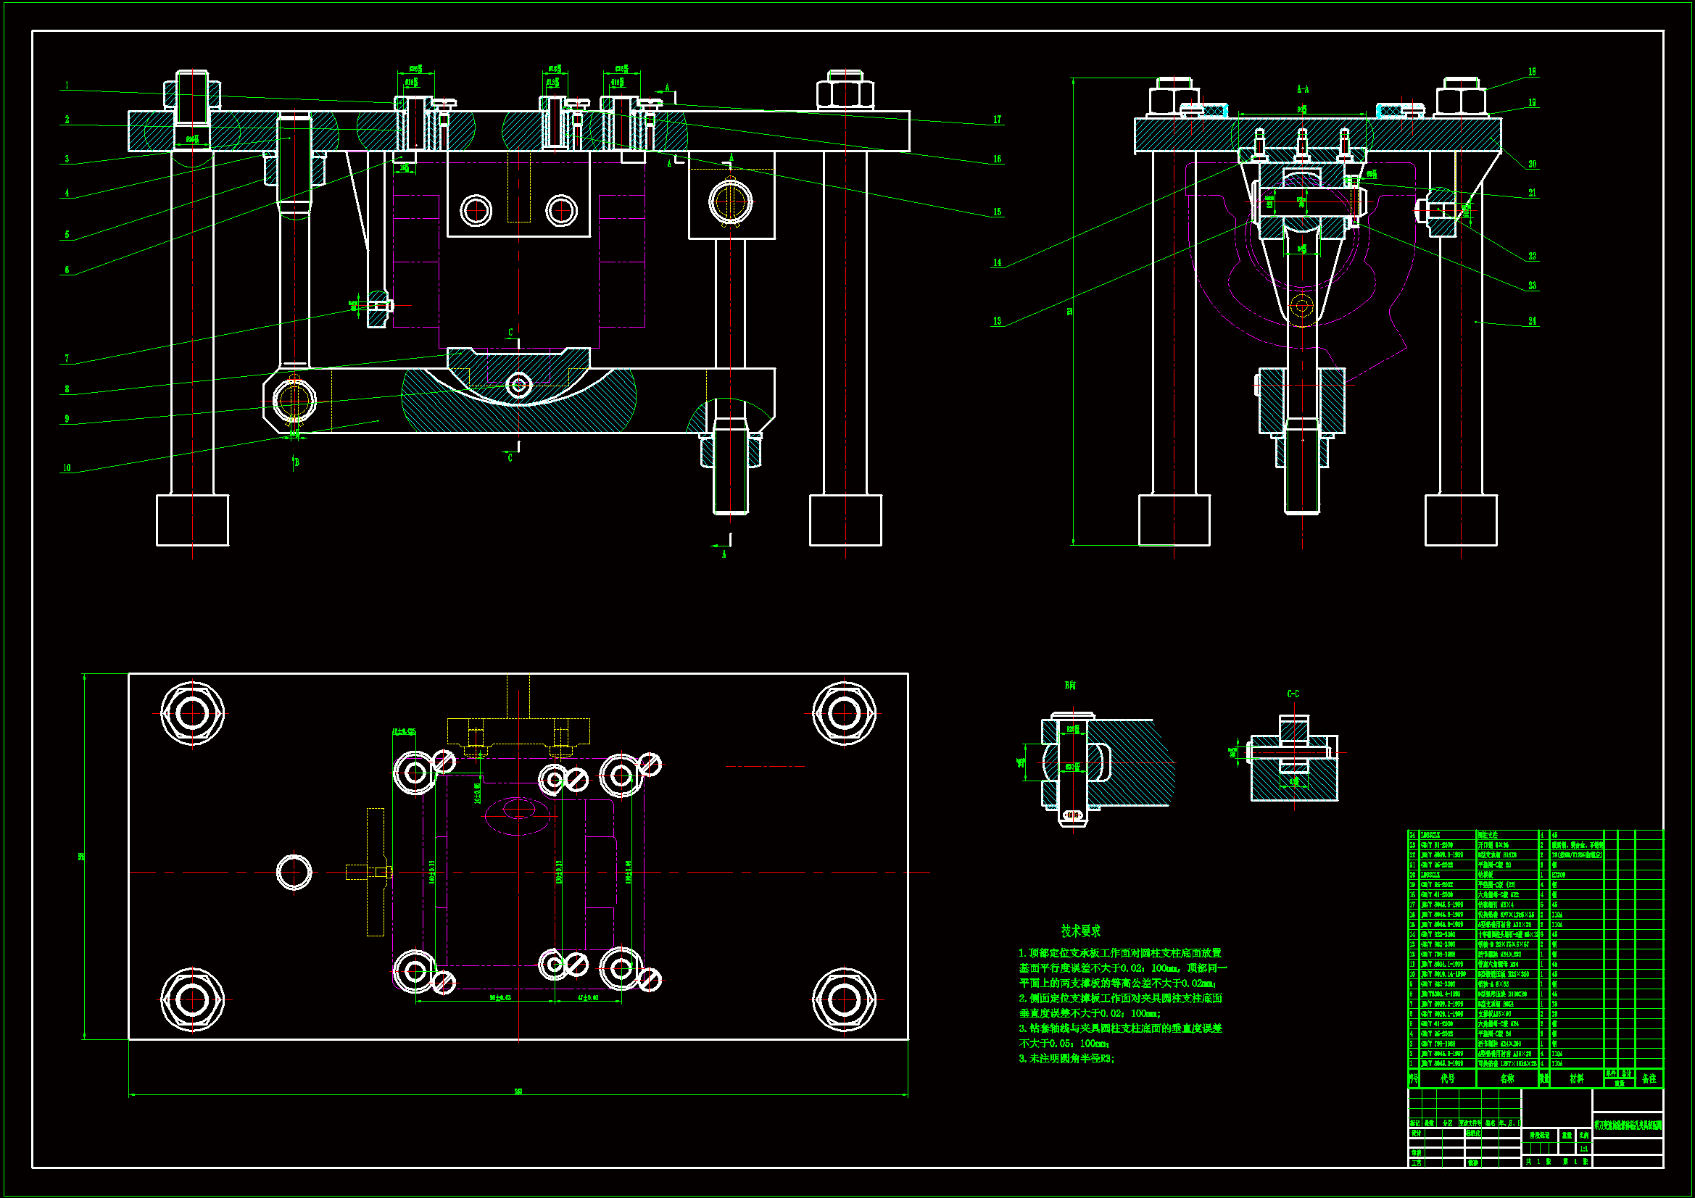The image size is (1695, 1198).
Task: Click the A-A section view label
Action: 1302,89
